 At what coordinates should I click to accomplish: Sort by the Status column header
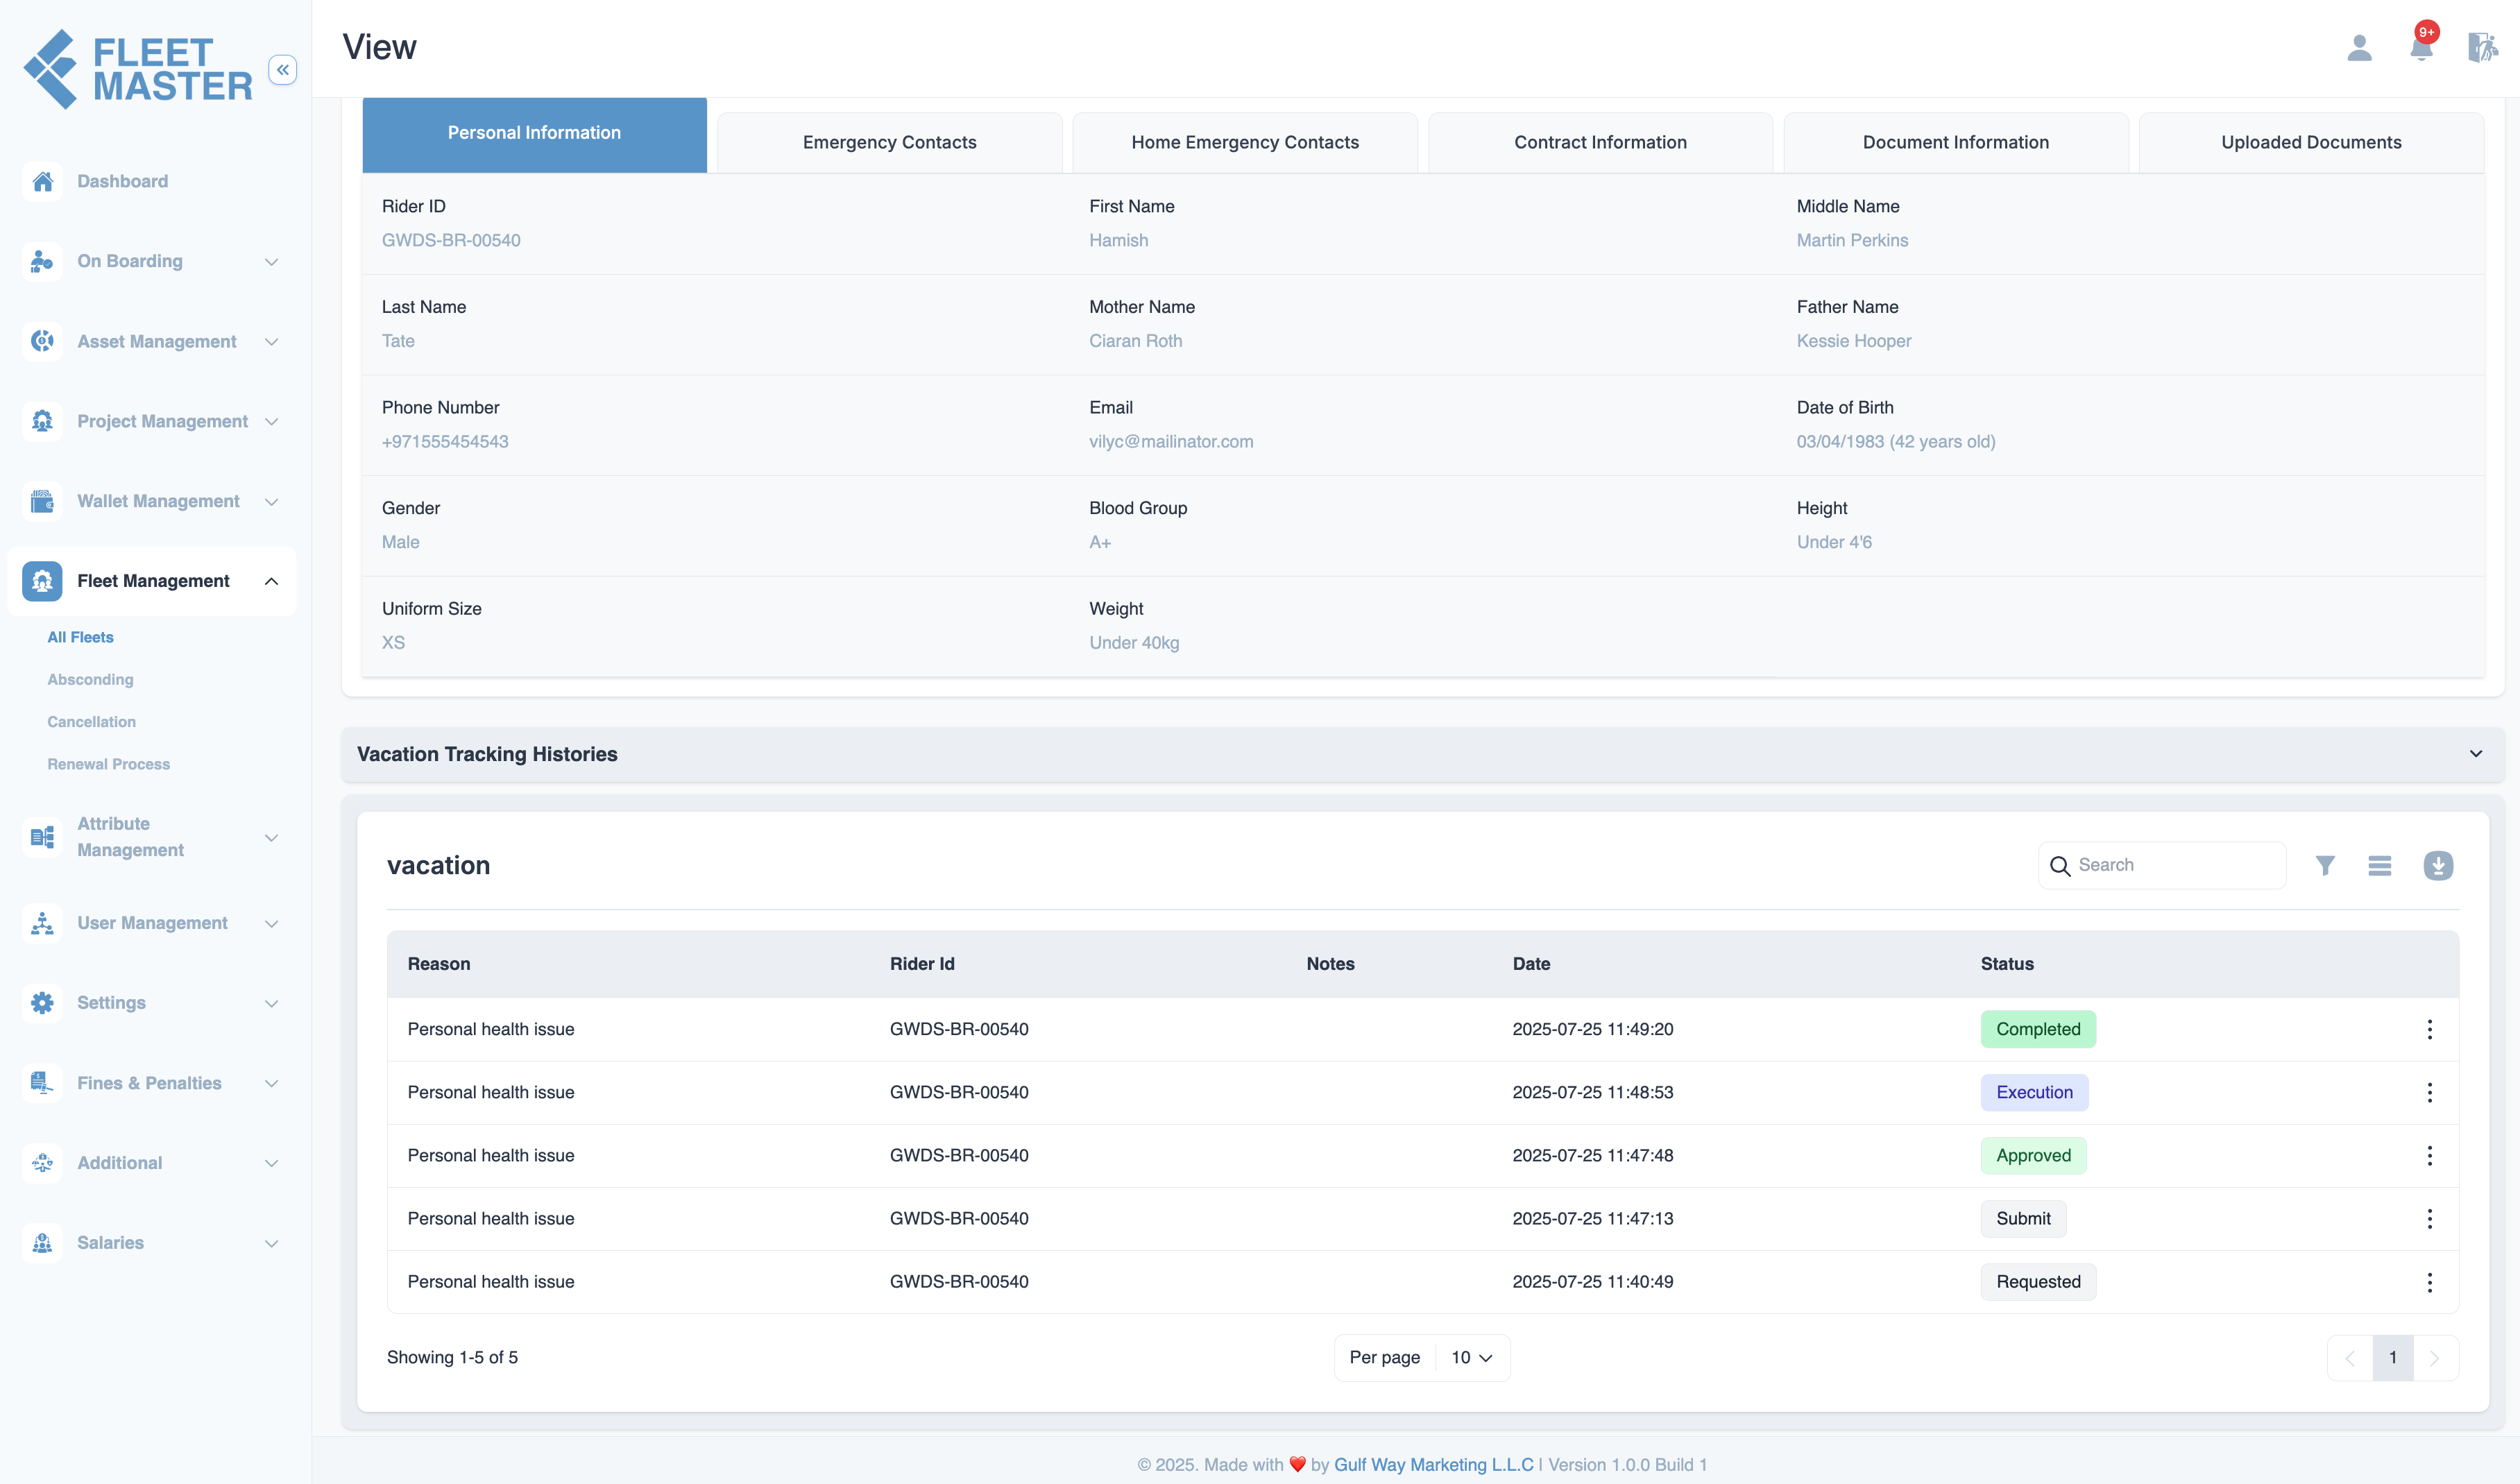(x=2007, y=964)
